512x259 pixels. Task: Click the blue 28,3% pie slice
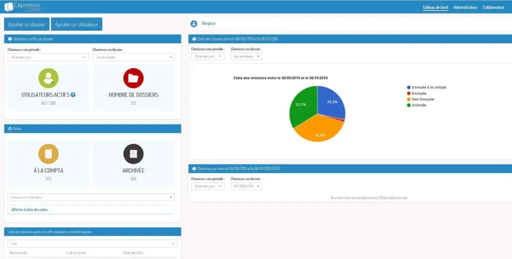[330, 102]
